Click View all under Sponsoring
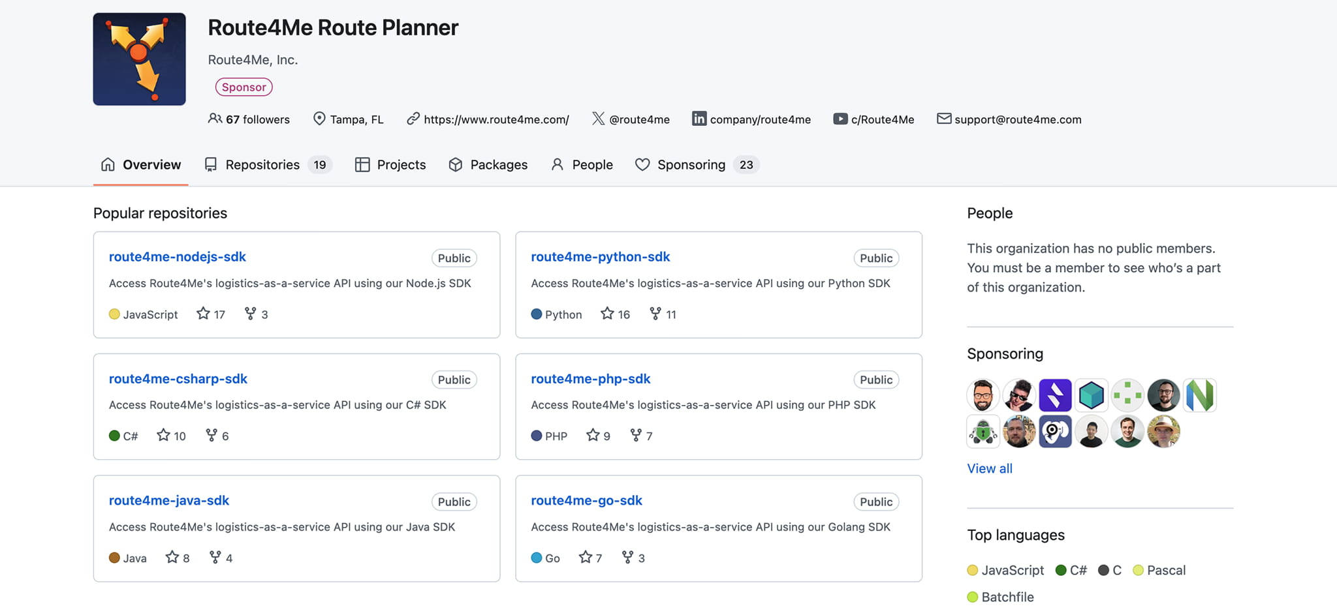1337x615 pixels. point(990,468)
